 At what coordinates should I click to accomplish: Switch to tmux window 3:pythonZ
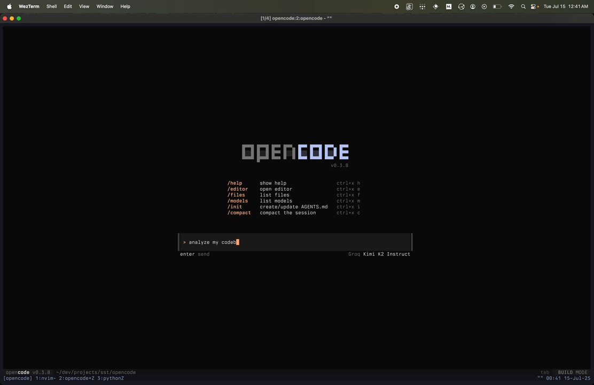111,378
